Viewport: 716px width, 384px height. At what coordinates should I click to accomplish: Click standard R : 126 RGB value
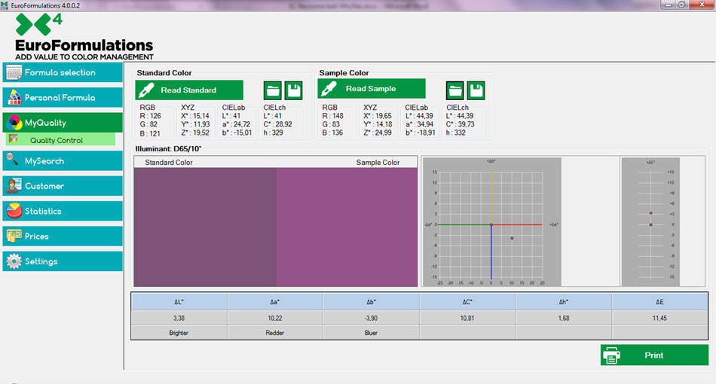click(151, 116)
